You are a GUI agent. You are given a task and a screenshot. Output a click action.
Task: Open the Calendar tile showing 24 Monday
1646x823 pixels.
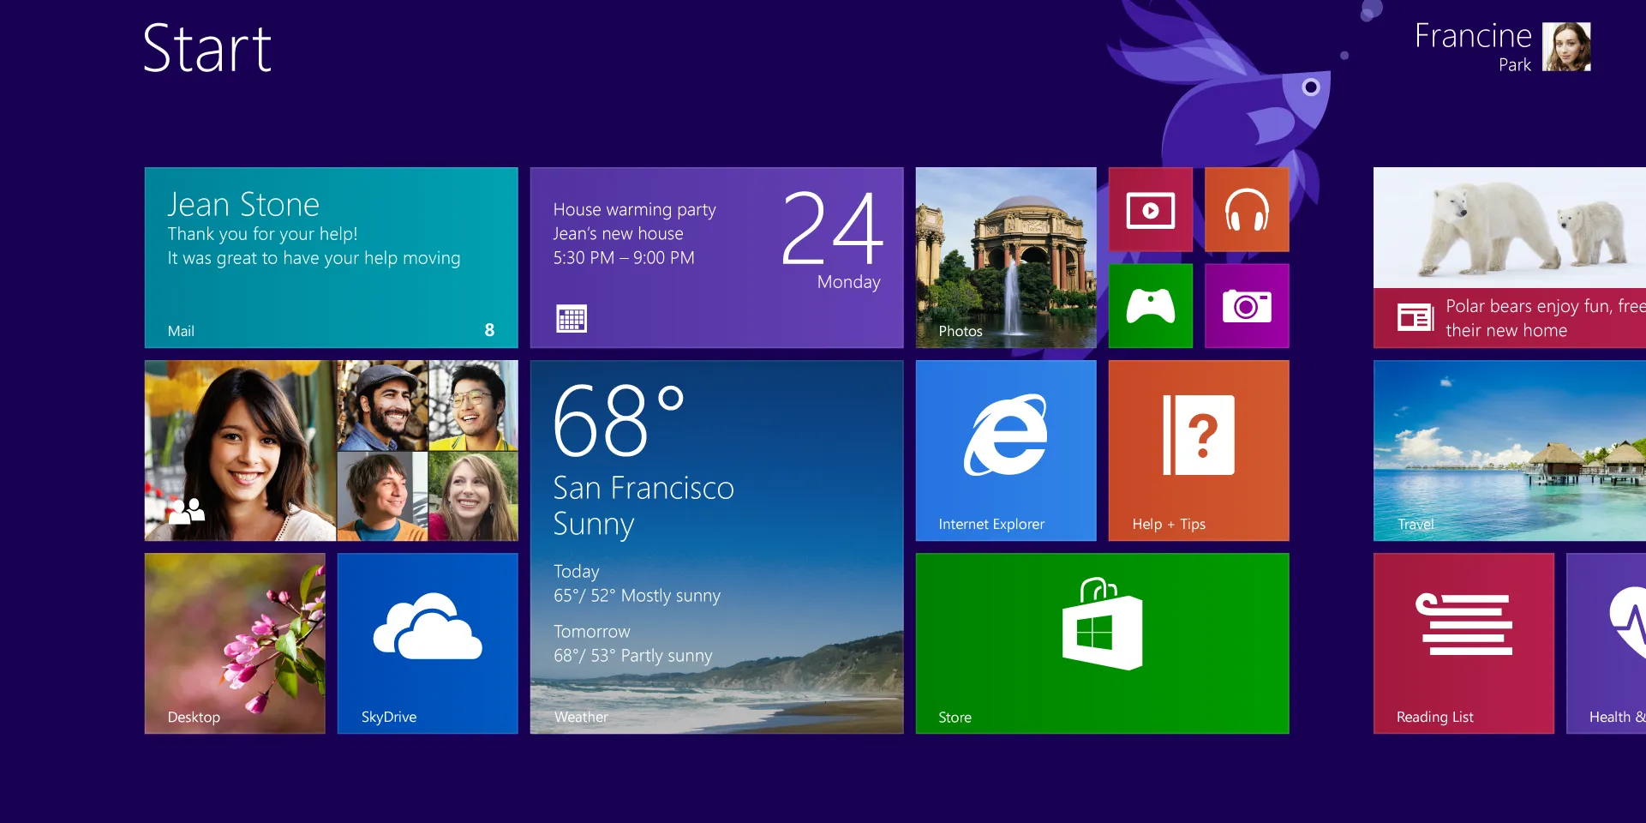click(716, 257)
